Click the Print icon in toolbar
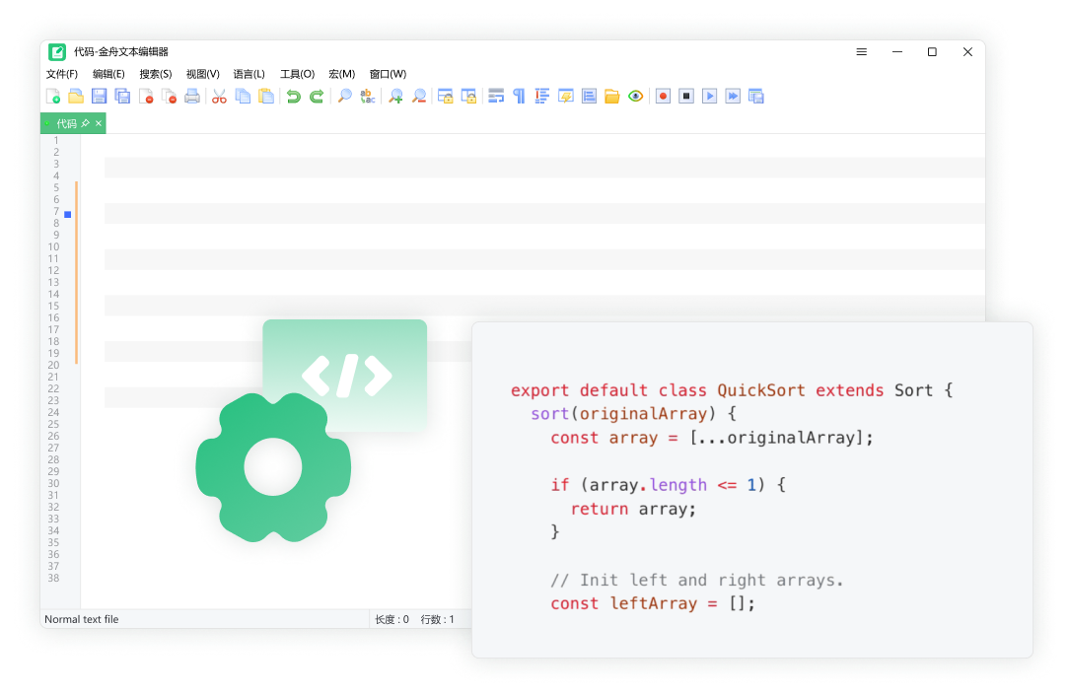Viewport: 1069px width, 694px height. (192, 97)
